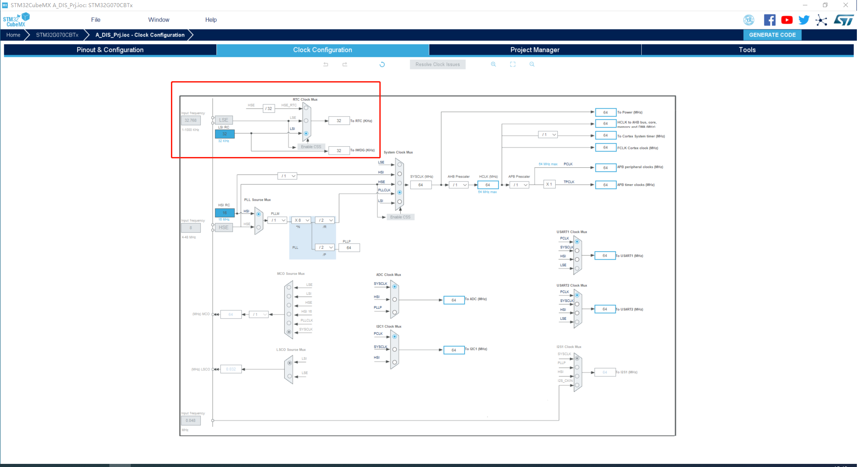Screen dimensions: 860x467
Task: Click the A_DIS_Prj.ioc - Clock Configuration breadcrumb
Action: tap(140, 35)
